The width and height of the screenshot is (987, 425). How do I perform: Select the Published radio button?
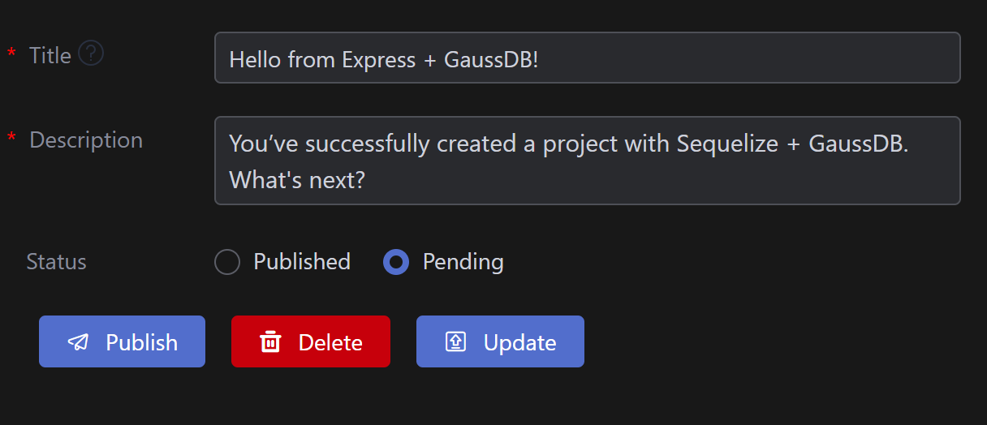(x=227, y=262)
